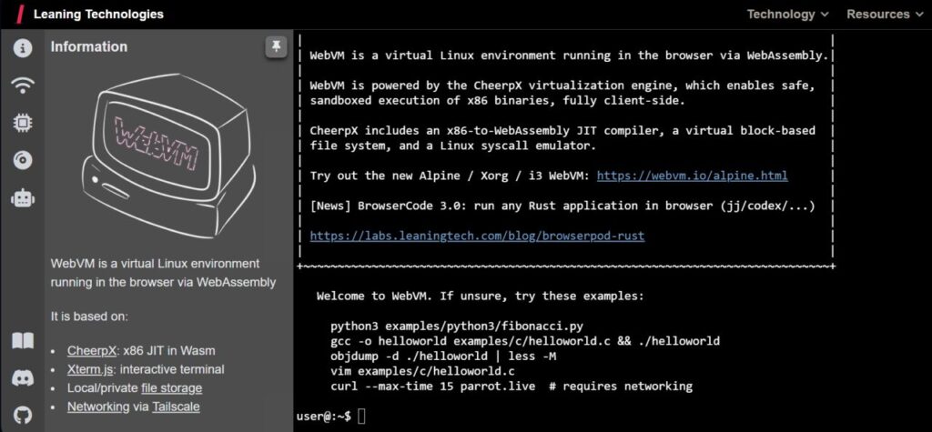Open the Networking link in list
The image size is (932, 432).
pos(98,407)
